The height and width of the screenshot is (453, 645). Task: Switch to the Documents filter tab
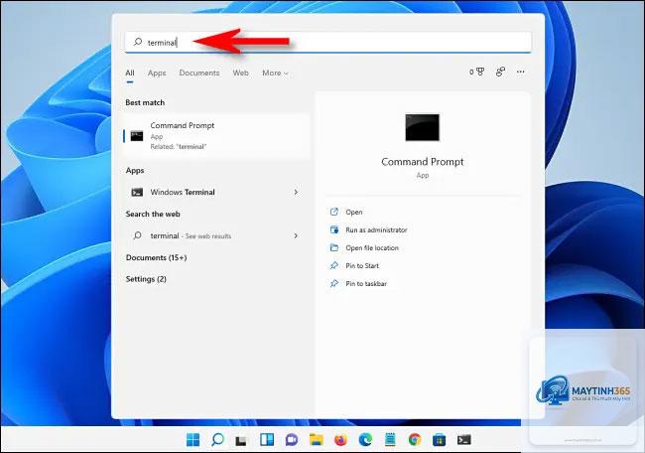(199, 73)
